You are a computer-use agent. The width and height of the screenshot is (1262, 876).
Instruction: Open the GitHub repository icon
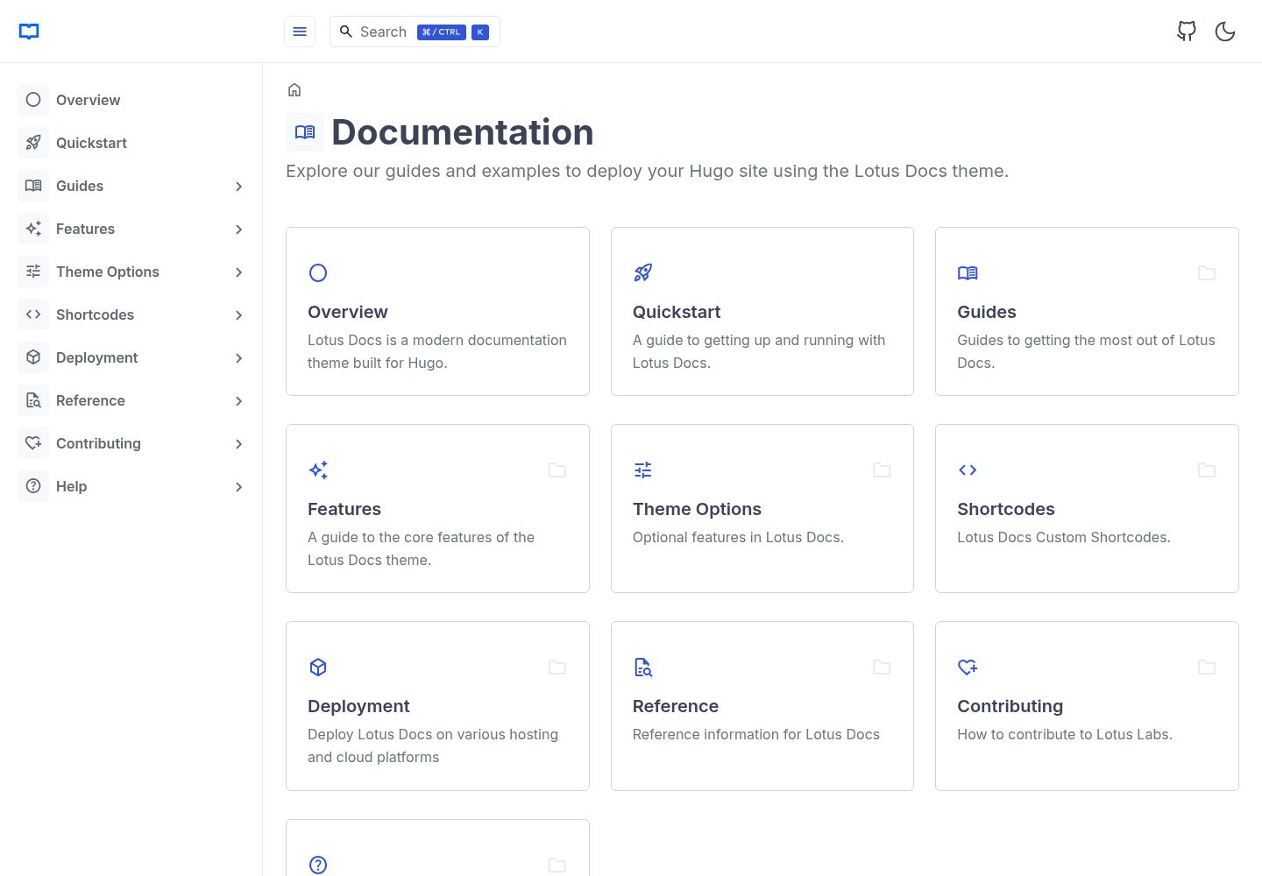pos(1187,32)
